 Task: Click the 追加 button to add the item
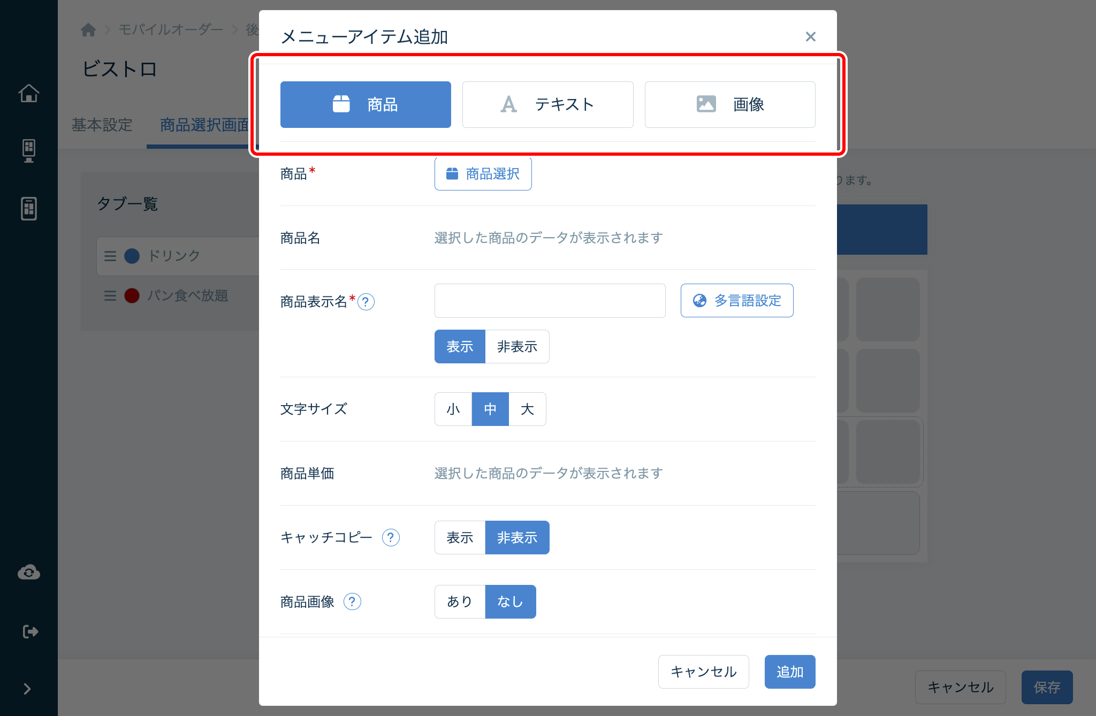789,672
